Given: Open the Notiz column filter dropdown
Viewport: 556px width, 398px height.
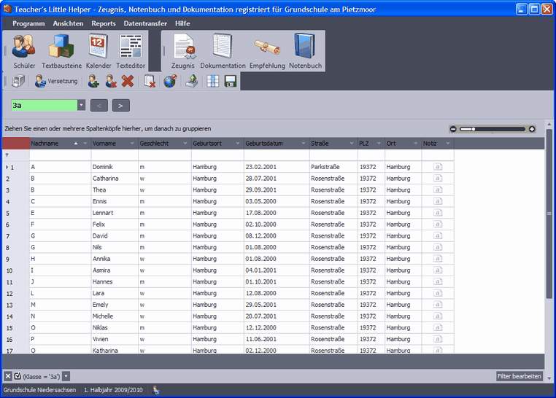Looking at the screenshot, I should (x=448, y=144).
